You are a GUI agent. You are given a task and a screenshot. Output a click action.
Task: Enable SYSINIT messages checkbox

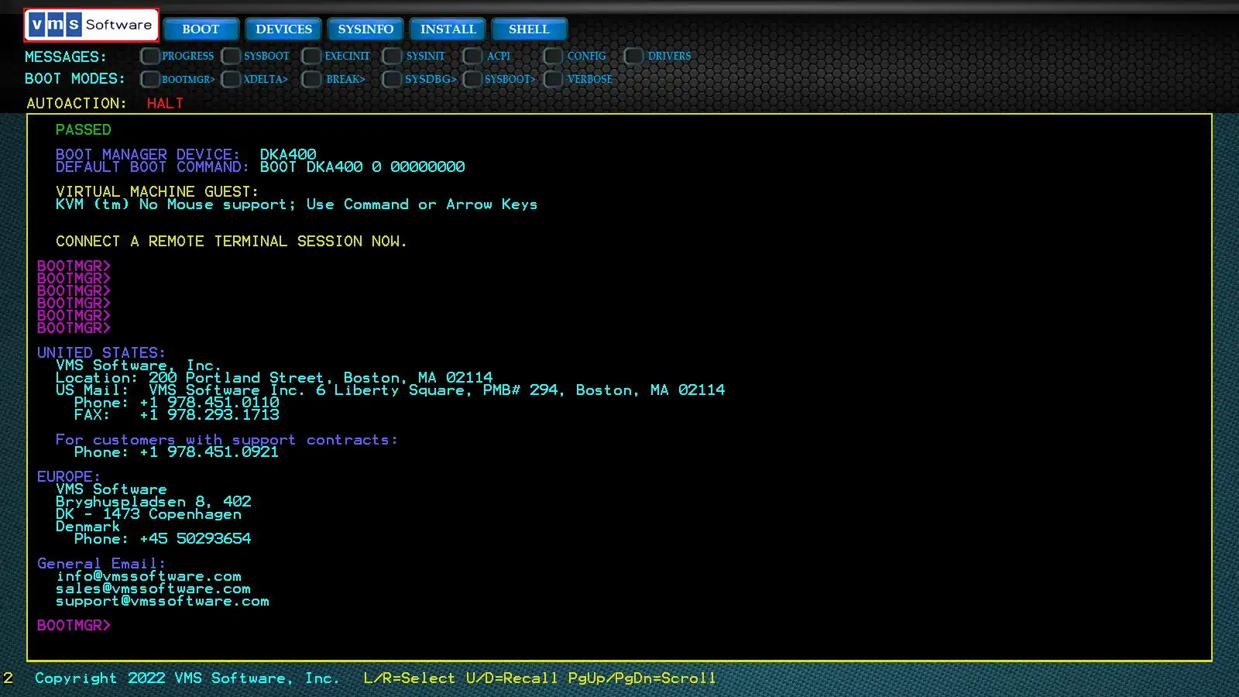click(392, 56)
